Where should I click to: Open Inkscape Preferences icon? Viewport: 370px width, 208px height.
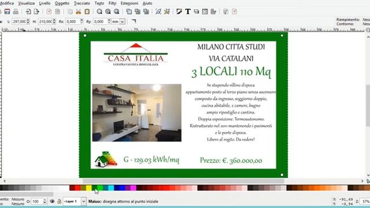[x=226, y=12]
